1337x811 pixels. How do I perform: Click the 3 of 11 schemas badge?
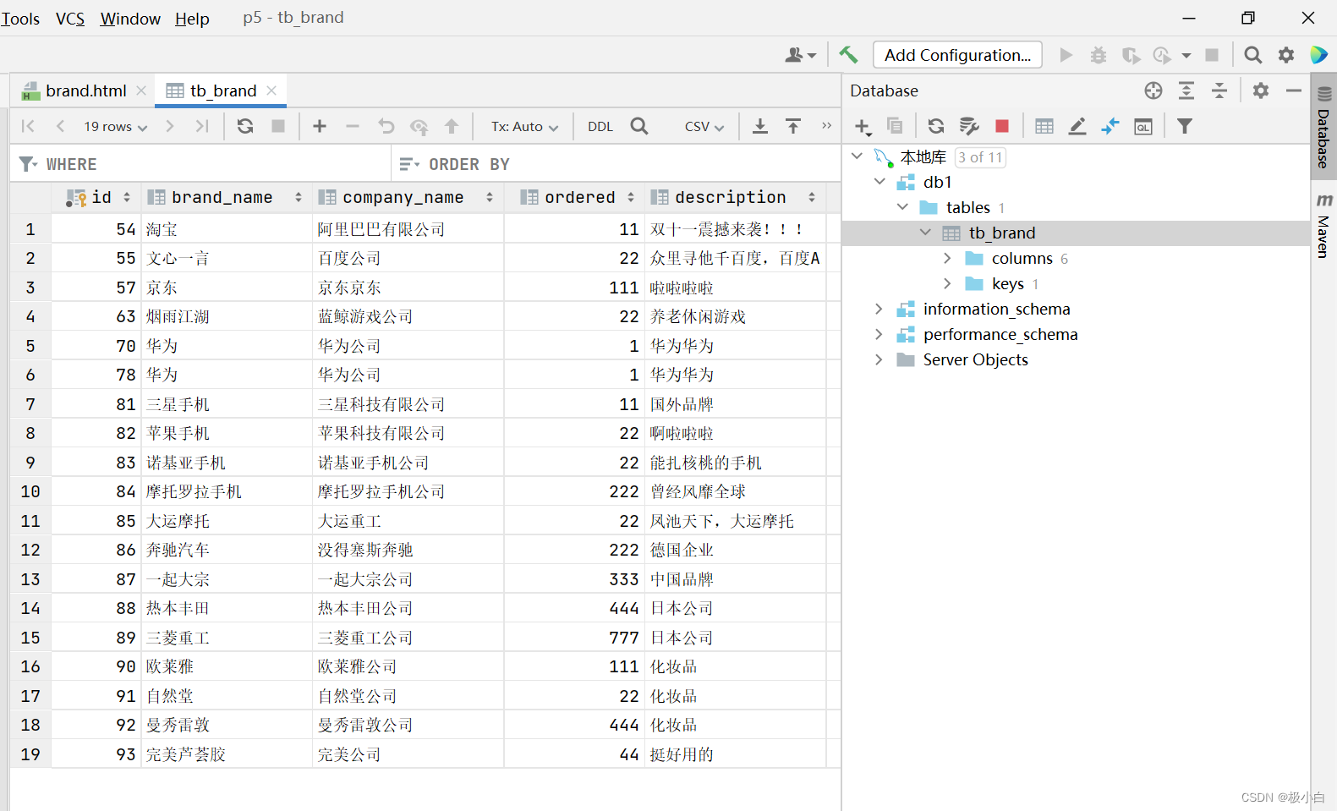pyautogui.click(x=980, y=157)
